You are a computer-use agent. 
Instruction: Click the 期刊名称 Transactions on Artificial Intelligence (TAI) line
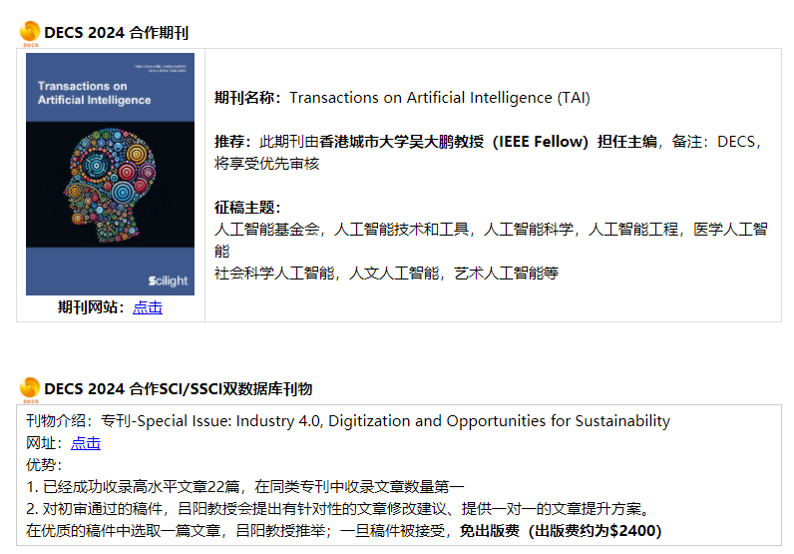[402, 98]
